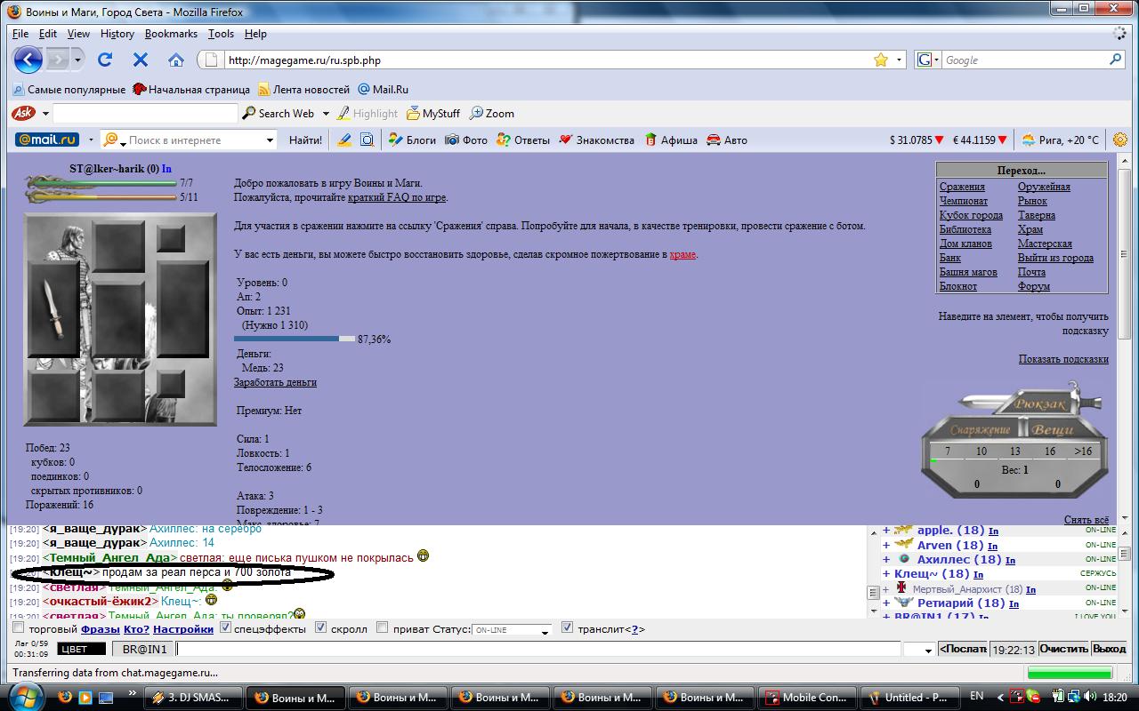This screenshot has width=1139, height=711.
Task: Click the Search Web button
Action: click(279, 113)
